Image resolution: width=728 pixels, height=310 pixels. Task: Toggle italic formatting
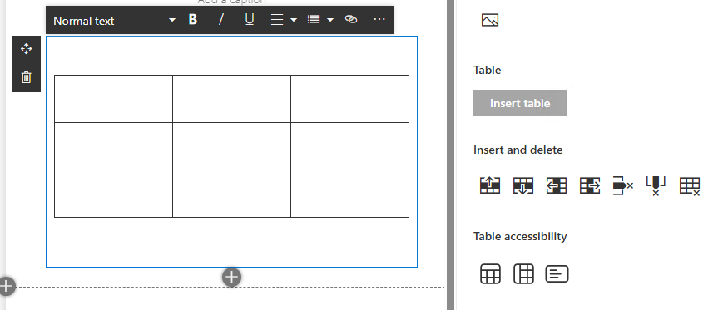point(221,19)
